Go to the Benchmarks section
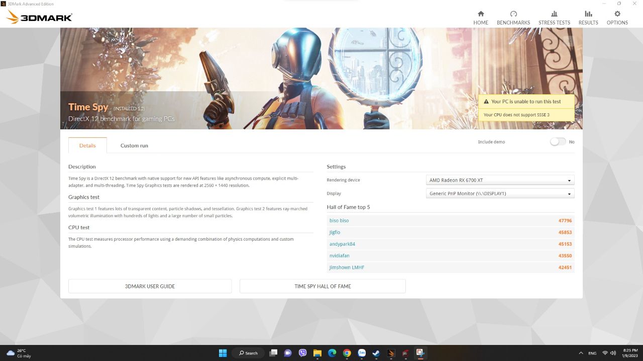The width and height of the screenshot is (643, 361). click(513, 18)
